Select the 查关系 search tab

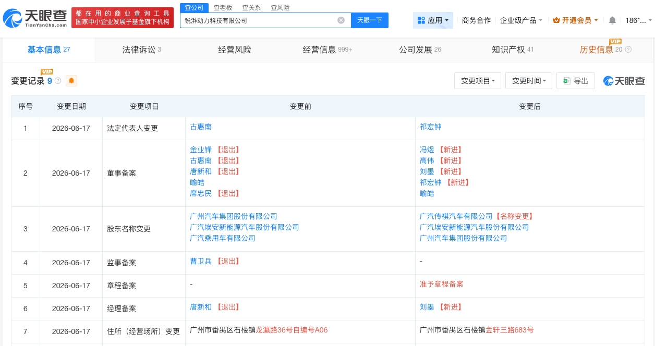click(x=251, y=8)
